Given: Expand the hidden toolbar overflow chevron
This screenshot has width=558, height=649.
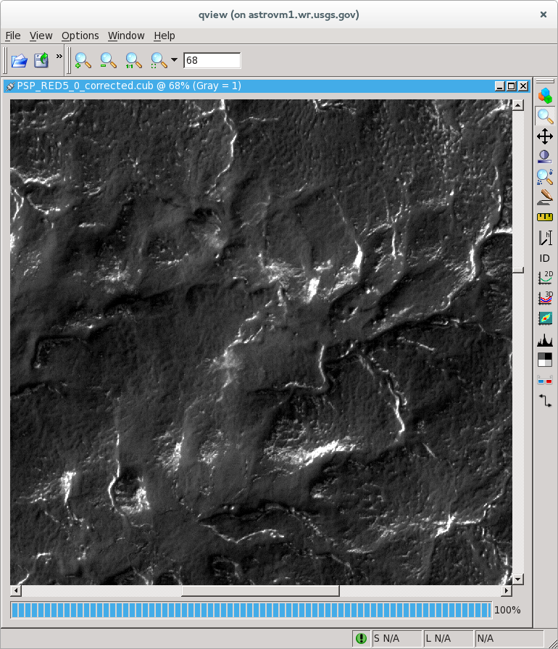Looking at the screenshot, I should pos(59,56).
